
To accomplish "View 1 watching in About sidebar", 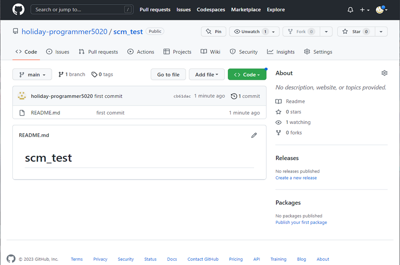I will [x=293, y=122].
